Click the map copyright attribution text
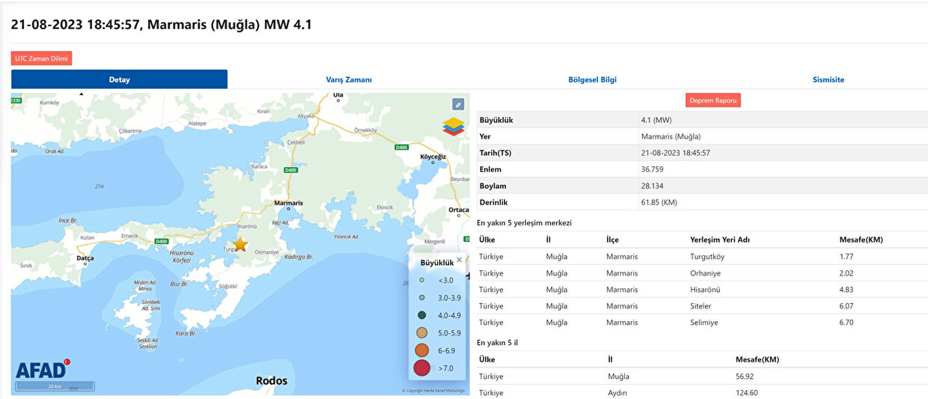 (x=433, y=391)
